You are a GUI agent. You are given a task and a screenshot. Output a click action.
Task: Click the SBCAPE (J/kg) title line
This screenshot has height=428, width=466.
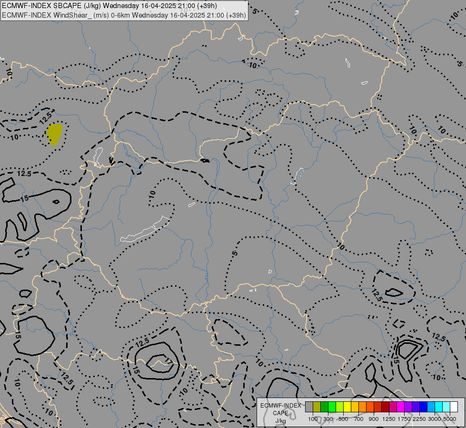tap(109, 6)
